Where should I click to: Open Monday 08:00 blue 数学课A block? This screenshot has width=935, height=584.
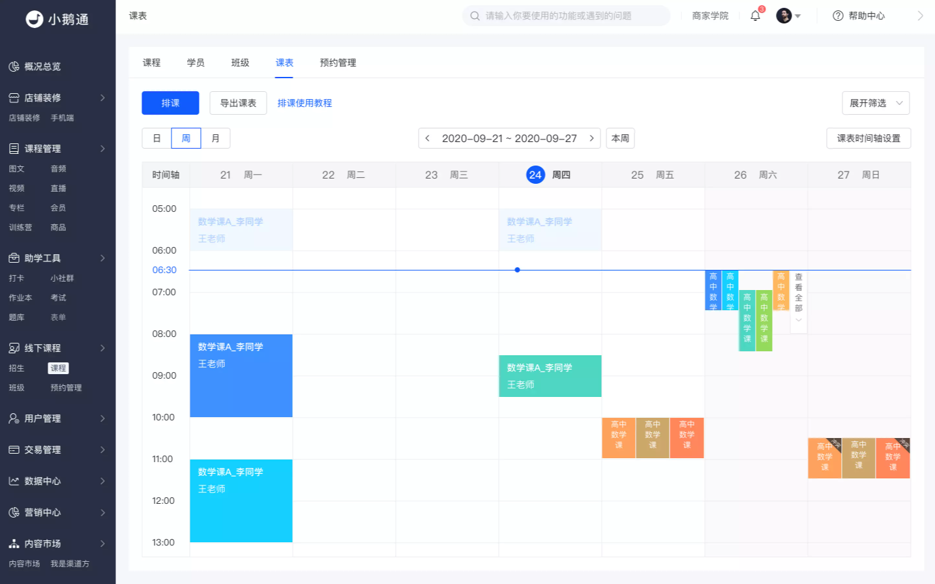(x=241, y=375)
